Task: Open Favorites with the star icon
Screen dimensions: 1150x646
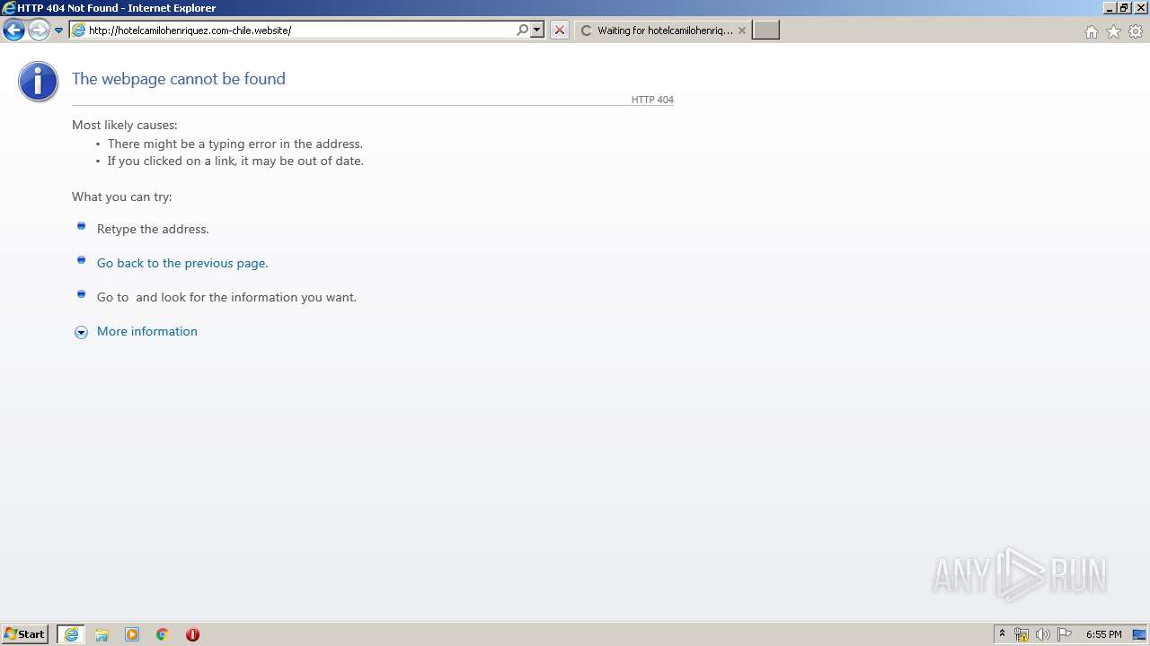Action: (1113, 31)
